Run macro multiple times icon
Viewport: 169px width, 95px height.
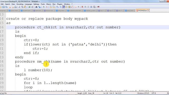click(x=91, y=7)
